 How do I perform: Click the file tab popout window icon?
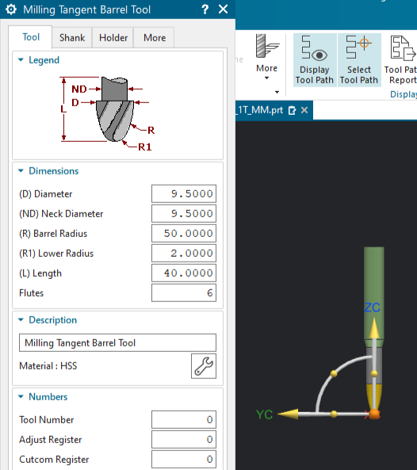pos(292,111)
